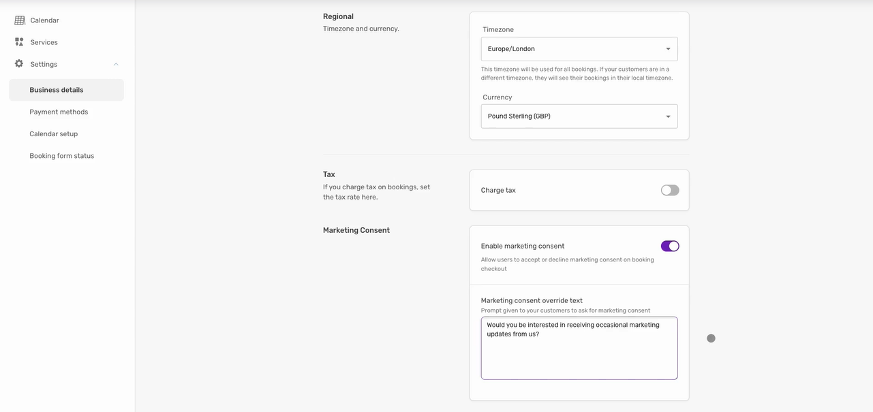Open Booking form status page
Screen dimensions: 873x412
(x=62, y=156)
